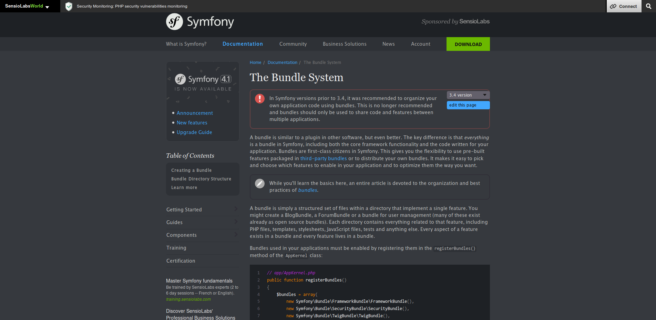The image size is (656, 320).
Task: Click the edit this page button
Action: tap(468, 105)
